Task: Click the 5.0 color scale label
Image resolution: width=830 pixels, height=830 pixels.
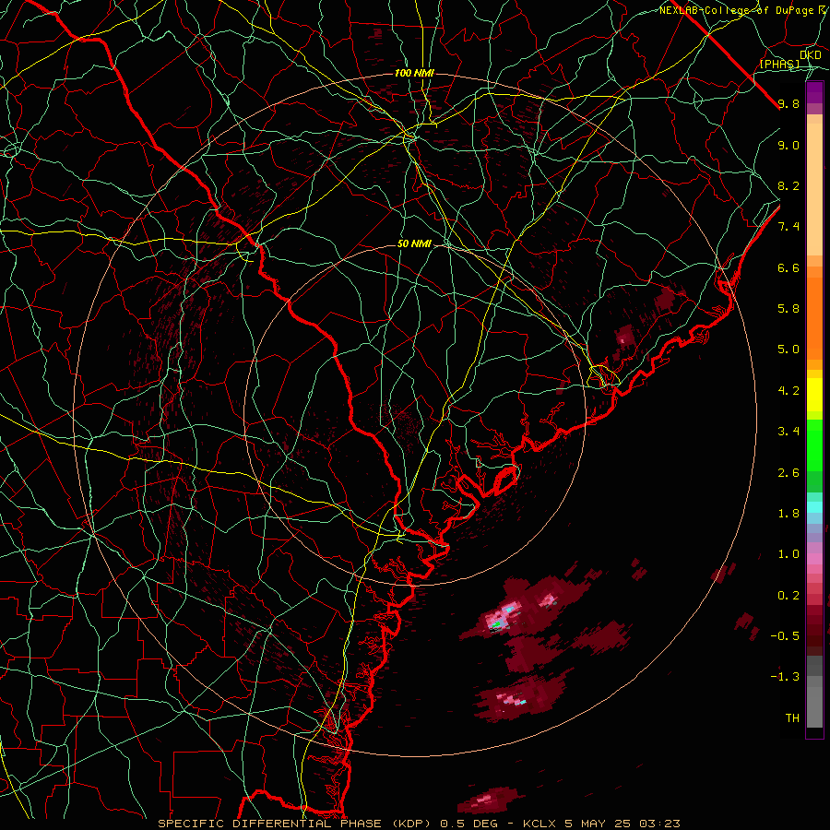Action: pos(788,350)
